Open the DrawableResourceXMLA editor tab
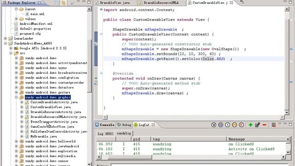Viewport: 295px width, 166px height. [x=159, y=3]
